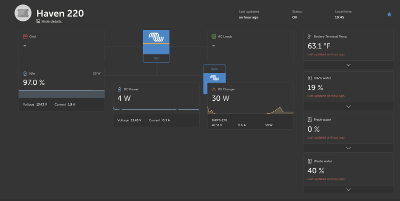Expand the Waste water chevron
This screenshot has width=400, height=201.
coord(348,190)
